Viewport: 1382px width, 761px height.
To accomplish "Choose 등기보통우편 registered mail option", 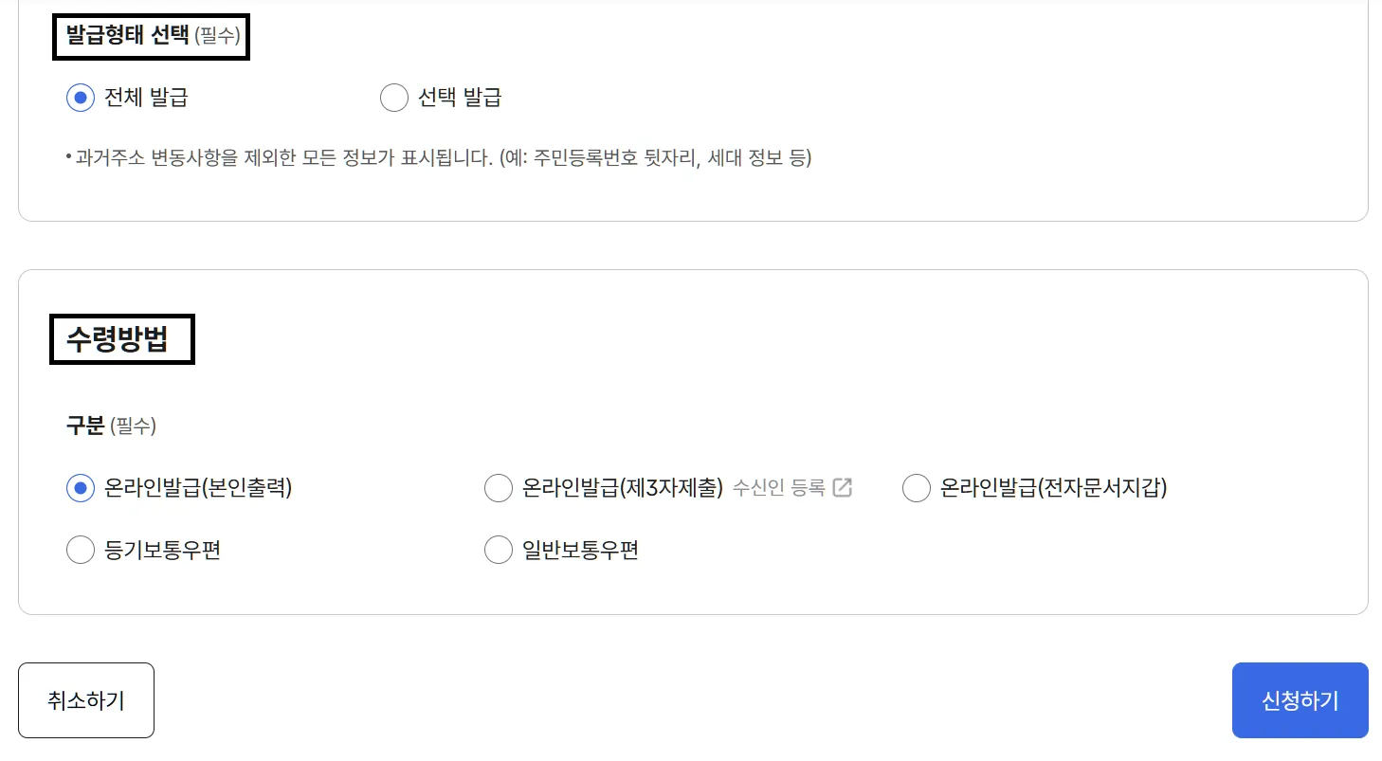I will [81, 550].
